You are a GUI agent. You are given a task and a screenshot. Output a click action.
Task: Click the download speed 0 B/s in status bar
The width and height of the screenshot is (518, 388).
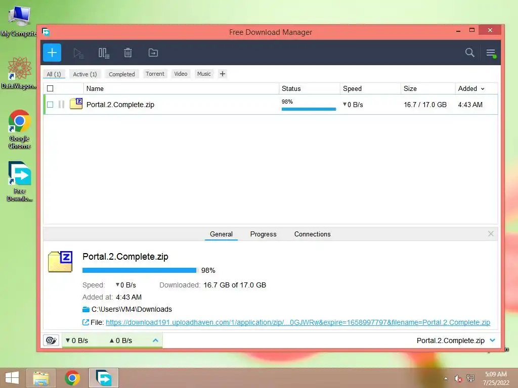click(77, 341)
